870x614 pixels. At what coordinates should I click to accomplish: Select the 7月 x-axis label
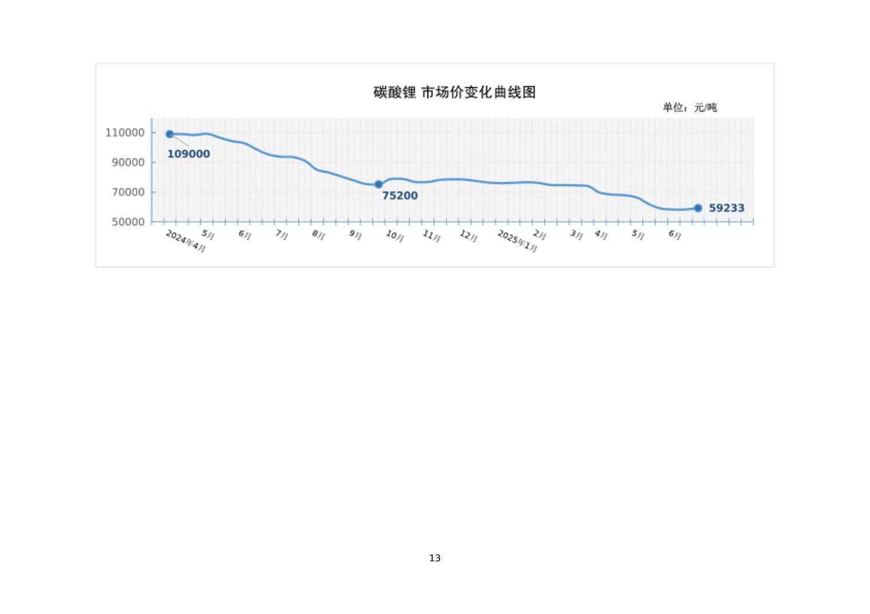[x=282, y=234]
